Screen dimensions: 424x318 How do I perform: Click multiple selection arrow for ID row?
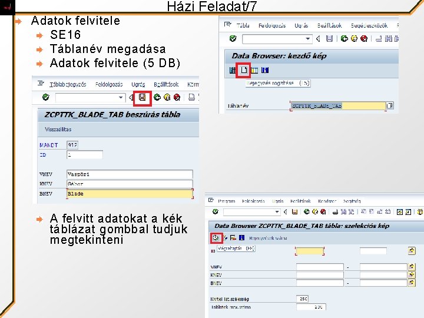coord(412,251)
